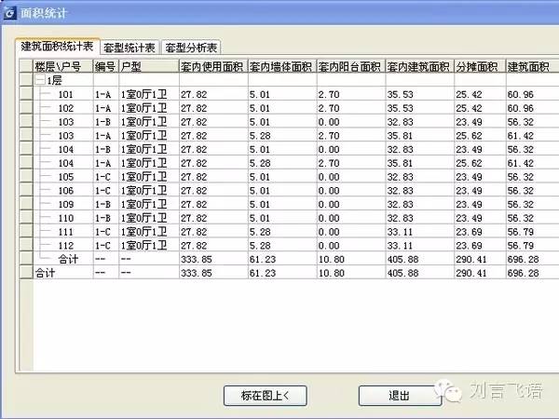
Task: Click the 27.82 usable area of unit 109
Action: tap(194, 205)
